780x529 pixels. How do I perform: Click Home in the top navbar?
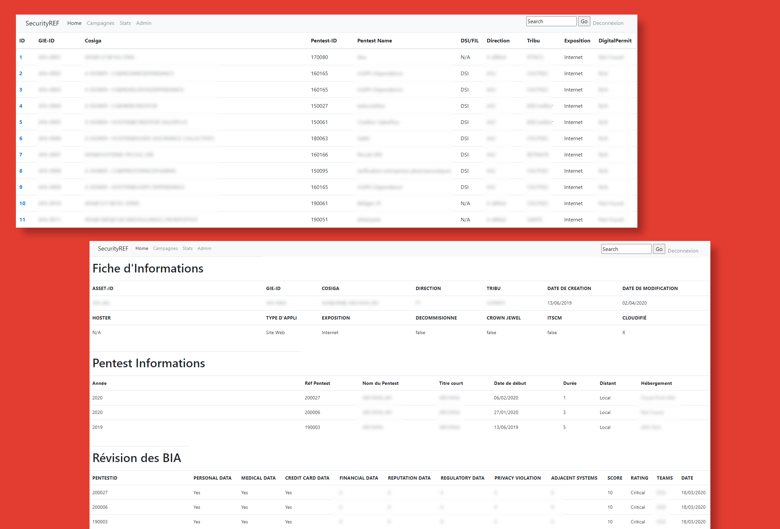point(74,23)
